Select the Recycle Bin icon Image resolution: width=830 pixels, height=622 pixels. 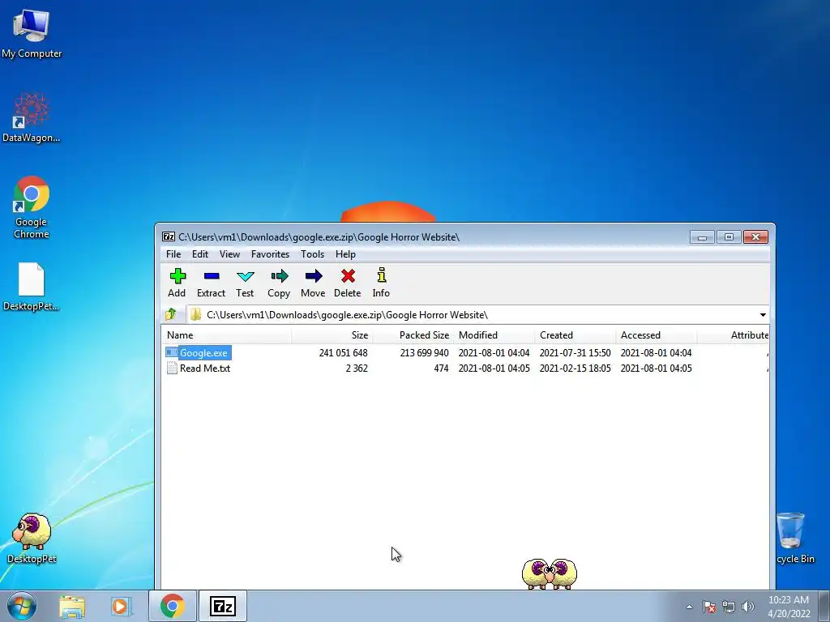tap(791, 530)
